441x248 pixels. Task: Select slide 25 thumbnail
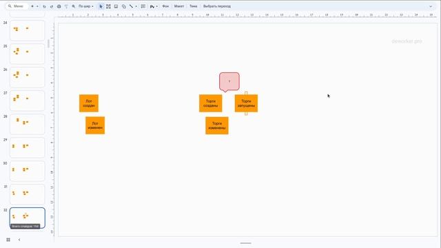point(28,54)
